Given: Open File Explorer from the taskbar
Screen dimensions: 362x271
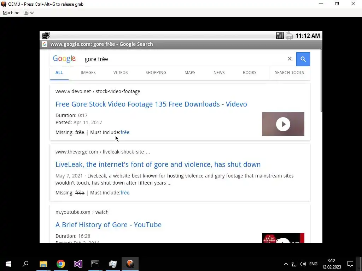Looking at the screenshot, I should (43, 264).
